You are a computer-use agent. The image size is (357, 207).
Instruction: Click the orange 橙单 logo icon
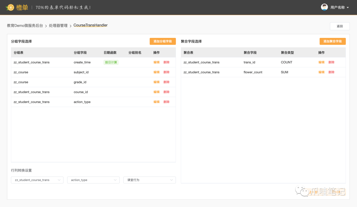10,7
